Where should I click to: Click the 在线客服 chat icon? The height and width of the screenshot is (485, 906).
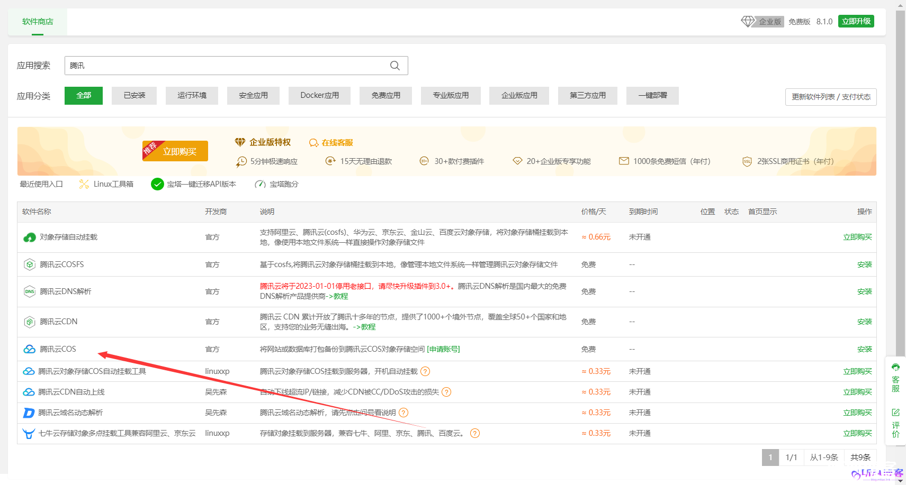click(313, 143)
